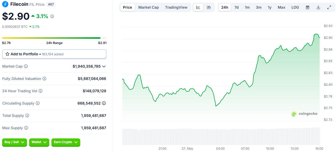
Task: Open the Earn Crypto options
Action: click(66, 142)
